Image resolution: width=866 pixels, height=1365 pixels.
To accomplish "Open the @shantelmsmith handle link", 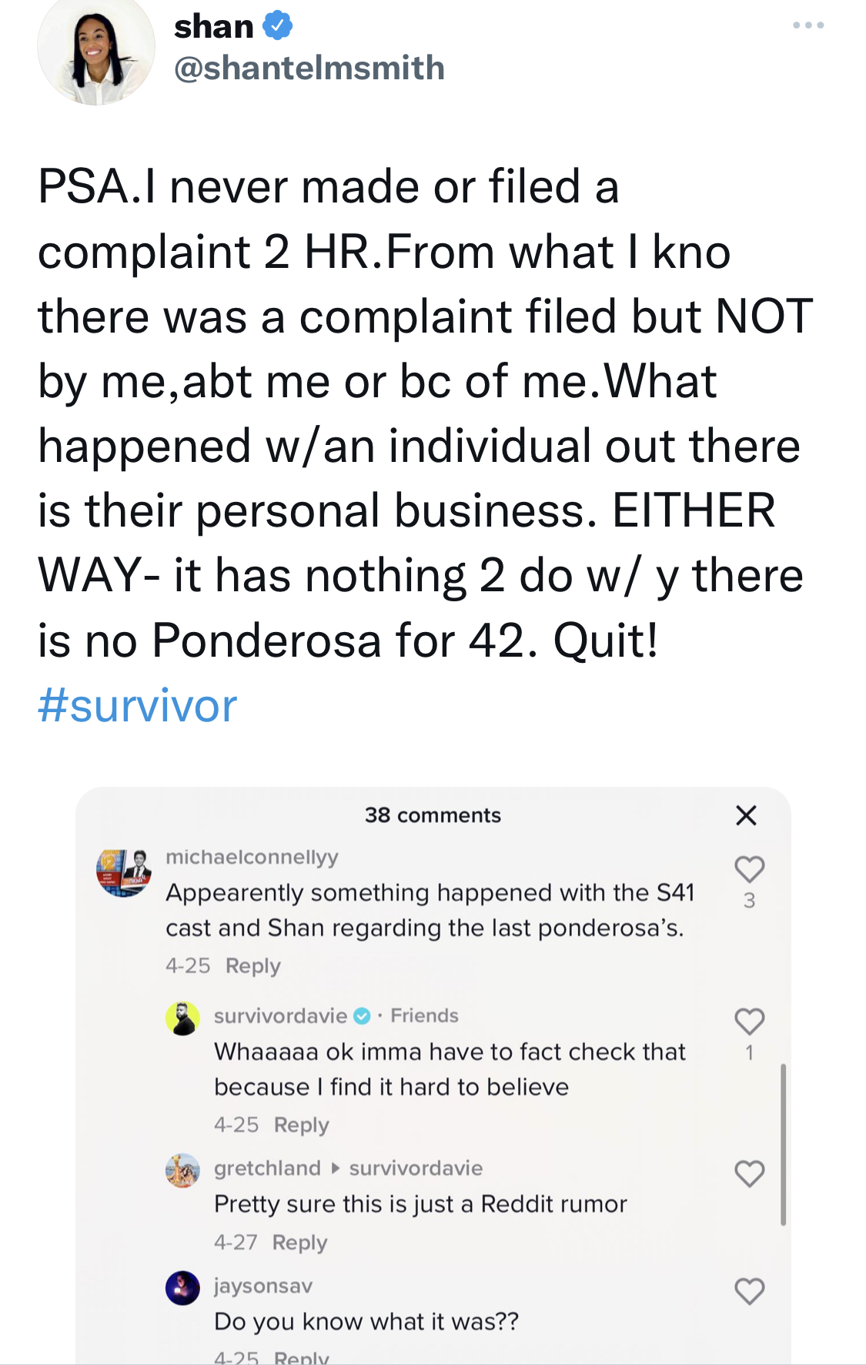I will pyautogui.click(x=309, y=68).
